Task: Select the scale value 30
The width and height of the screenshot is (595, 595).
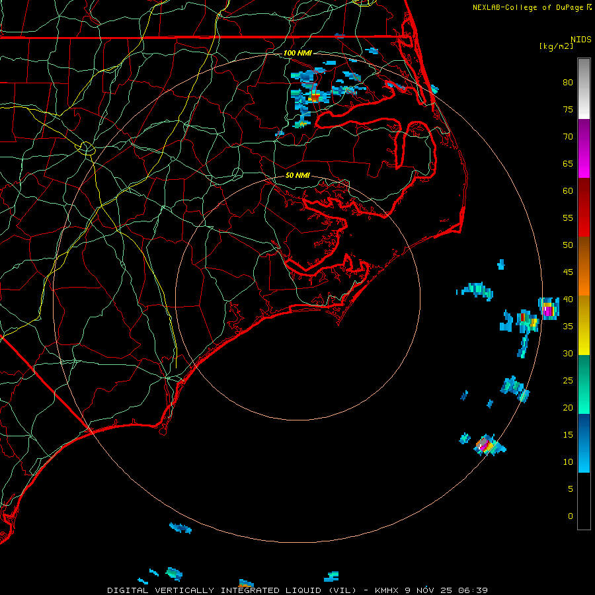Action: 568,353
